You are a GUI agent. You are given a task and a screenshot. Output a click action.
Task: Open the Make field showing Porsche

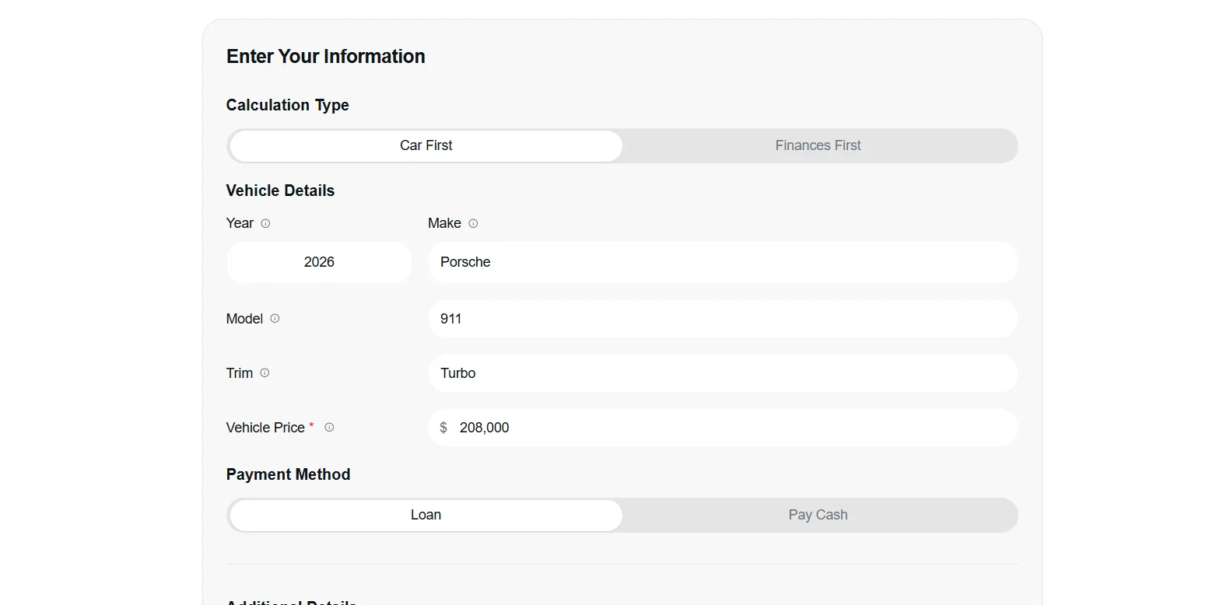coord(723,262)
